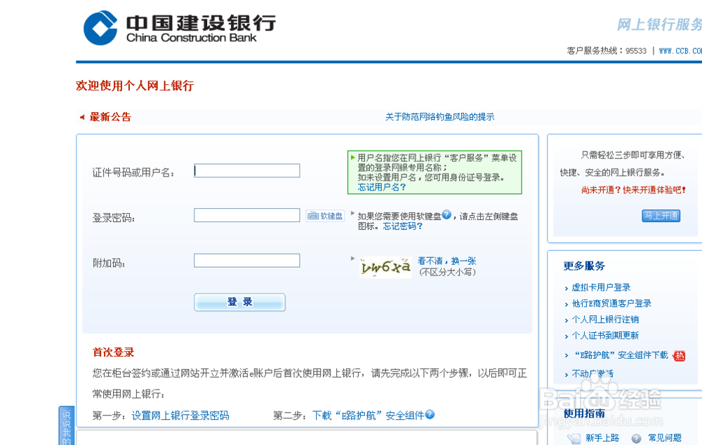Viewport: 702px width, 445px height.
Task: Click the 新手上路 guide icon
Action: [574, 438]
